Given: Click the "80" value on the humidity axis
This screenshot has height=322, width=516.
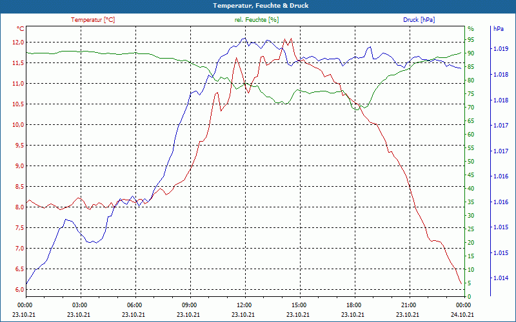Looking at the screenshot, I should [471, 80].
